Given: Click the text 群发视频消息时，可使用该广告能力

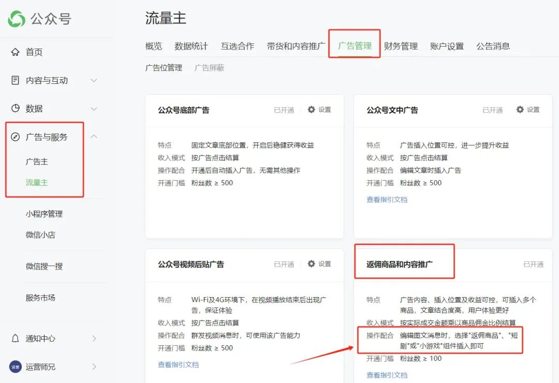Looking at the screenshot, I should [246, 335].
